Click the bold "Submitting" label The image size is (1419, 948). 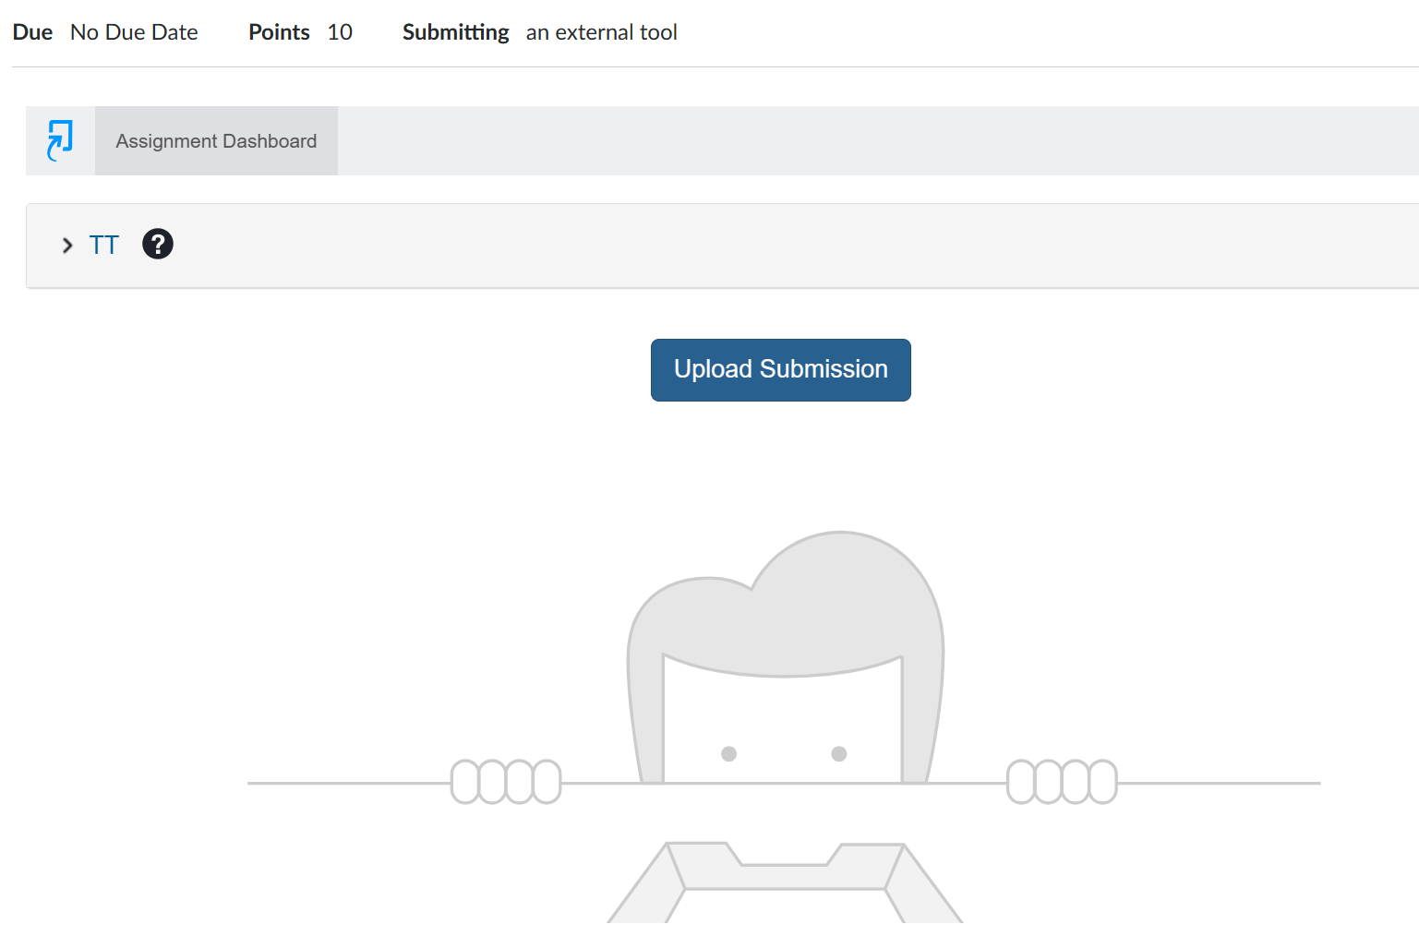[x=455, y=32]
